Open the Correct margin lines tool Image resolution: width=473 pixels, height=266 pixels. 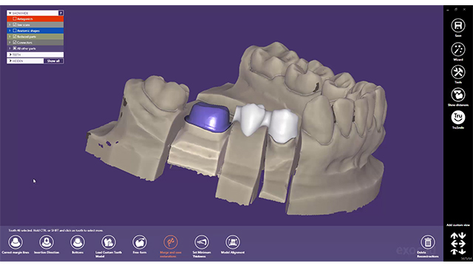click(16, 242)
